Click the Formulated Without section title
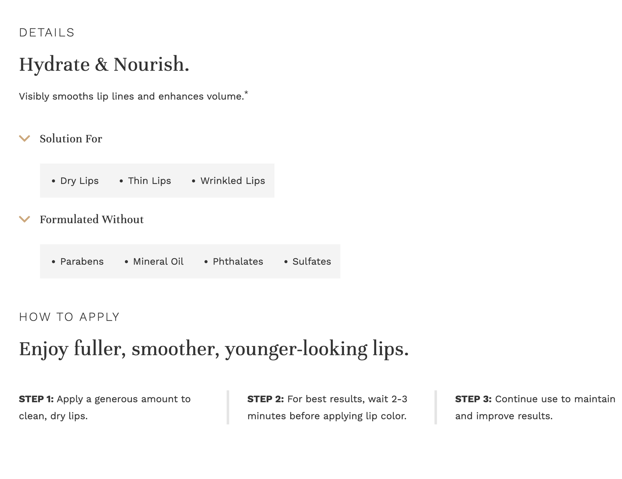The image size is (622, 479). click(91, 220)
